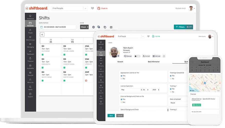The width and height of the screenshot is (225, 128).
Task: Open Teams in the tablet sidebar
Action: pos(101,59)
